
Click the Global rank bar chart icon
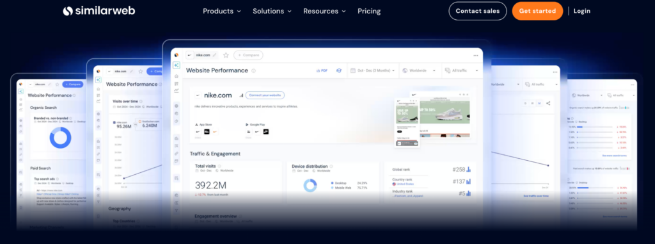(x=468, y=170)
